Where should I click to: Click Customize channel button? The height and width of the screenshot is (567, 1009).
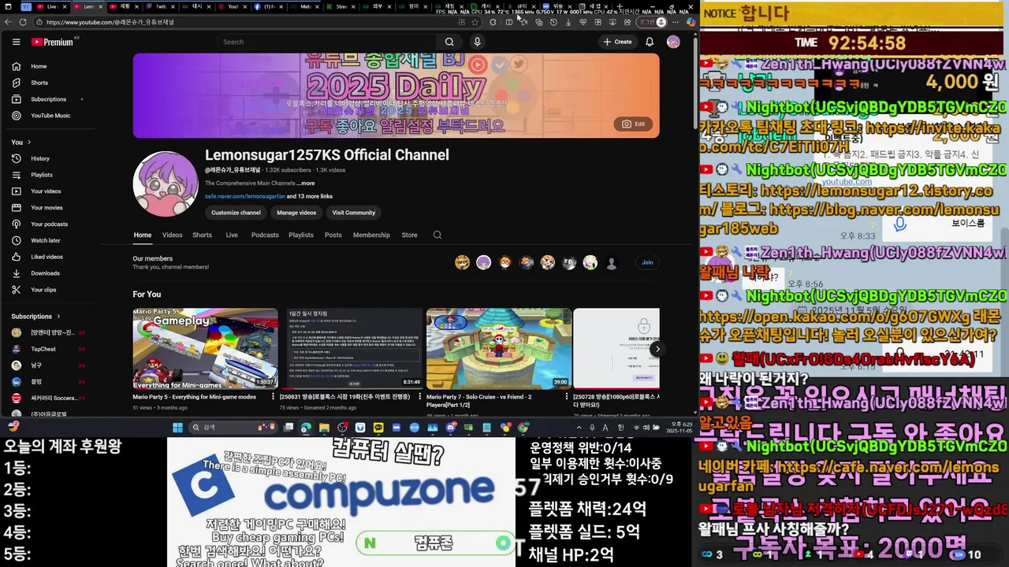236,213
